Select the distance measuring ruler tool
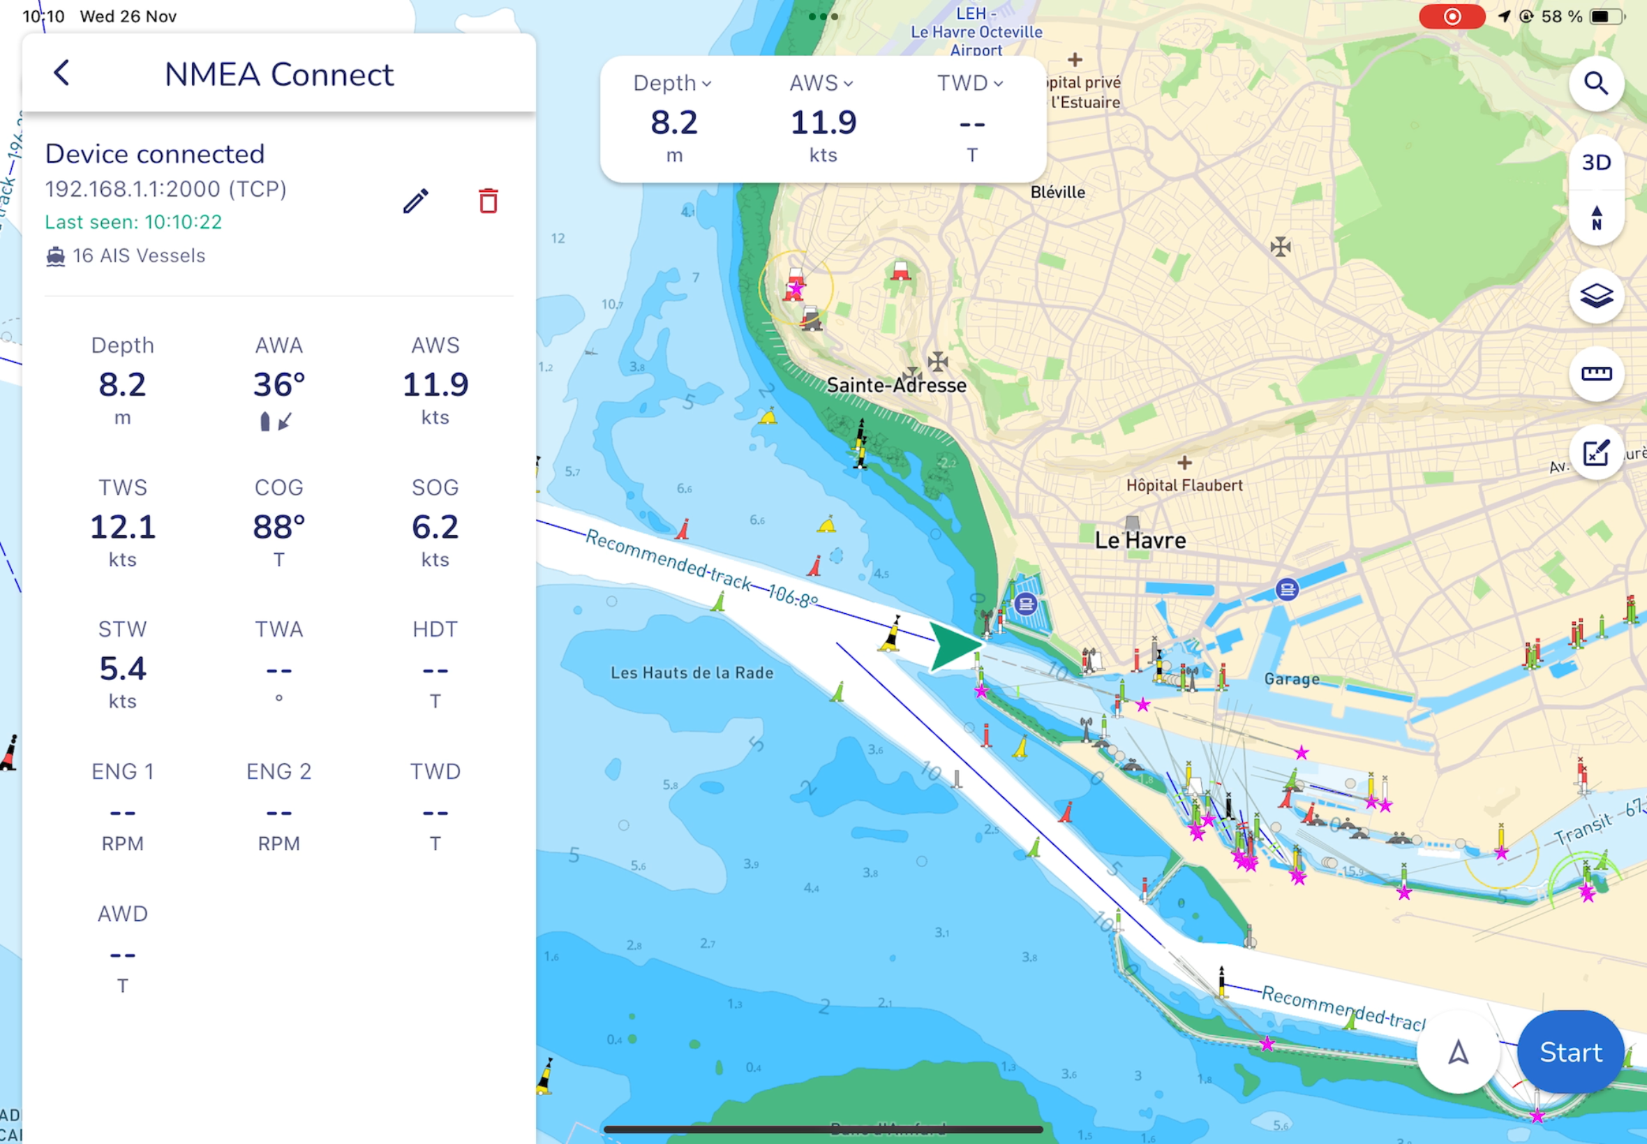 point(1595,373)
